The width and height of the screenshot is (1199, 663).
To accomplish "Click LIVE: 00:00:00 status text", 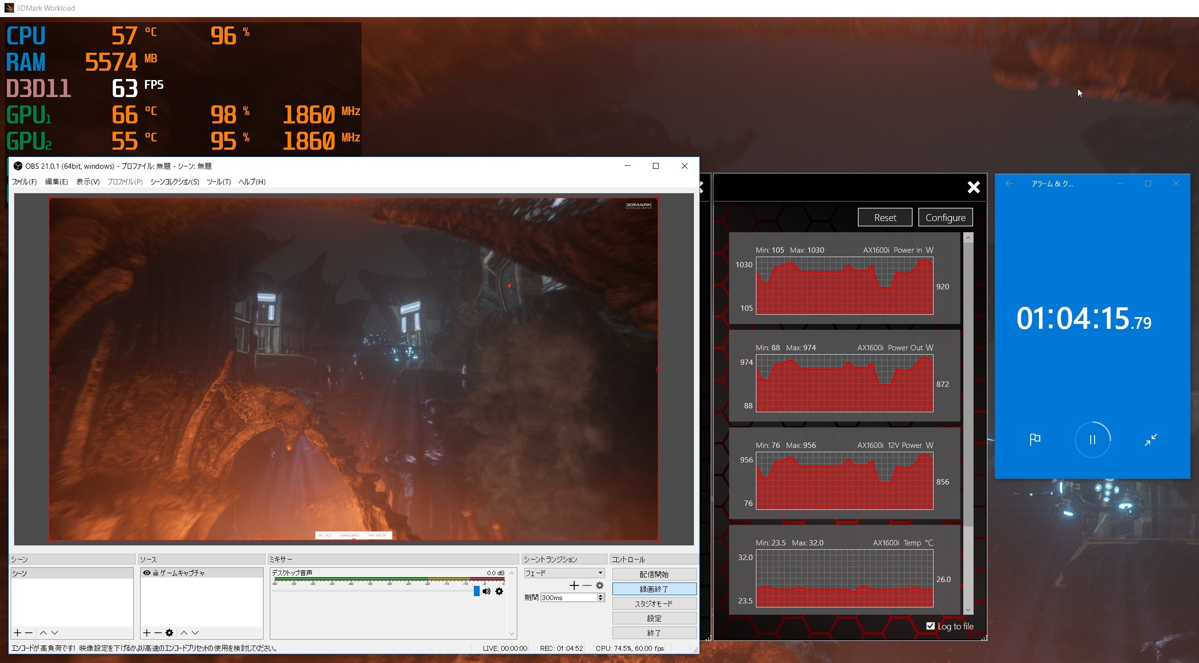I will [x=505, y=648].
